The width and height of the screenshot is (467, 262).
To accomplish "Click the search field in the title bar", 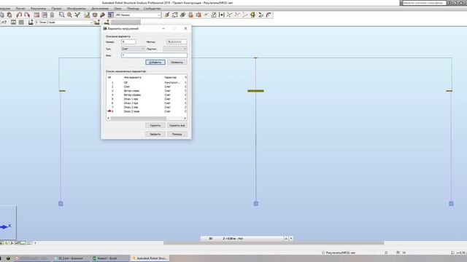I will pyautogui.click(x=425, y=3).
